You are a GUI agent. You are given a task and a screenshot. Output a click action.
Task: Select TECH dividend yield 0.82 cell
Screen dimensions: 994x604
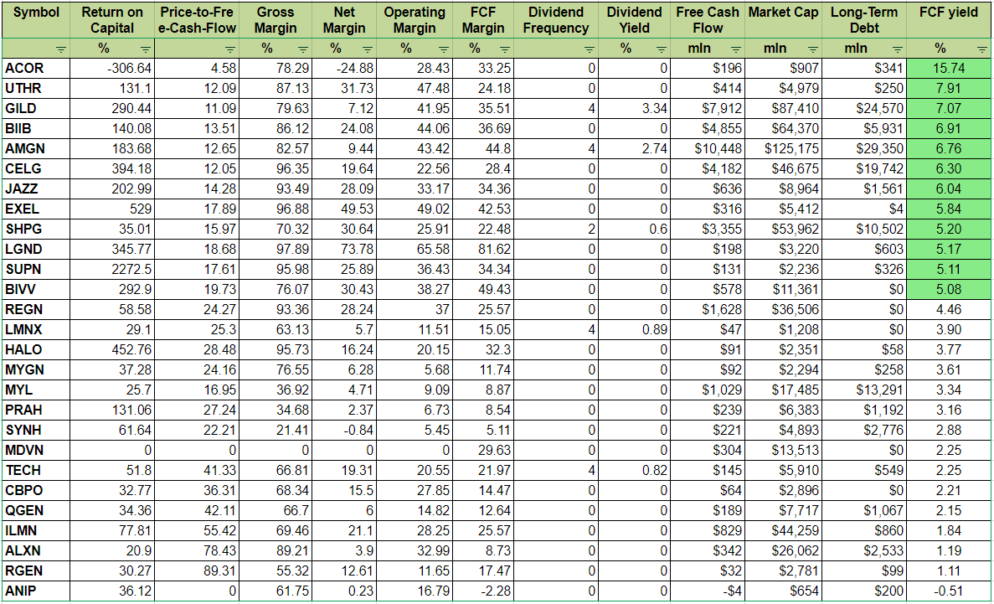pyautogui.click(x=635, y=471)
